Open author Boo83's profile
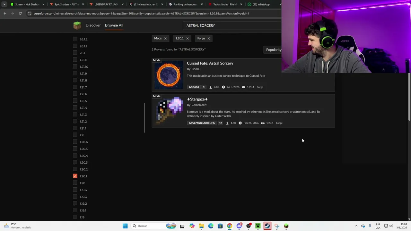 pyautogui.click(x=196, y=69)
